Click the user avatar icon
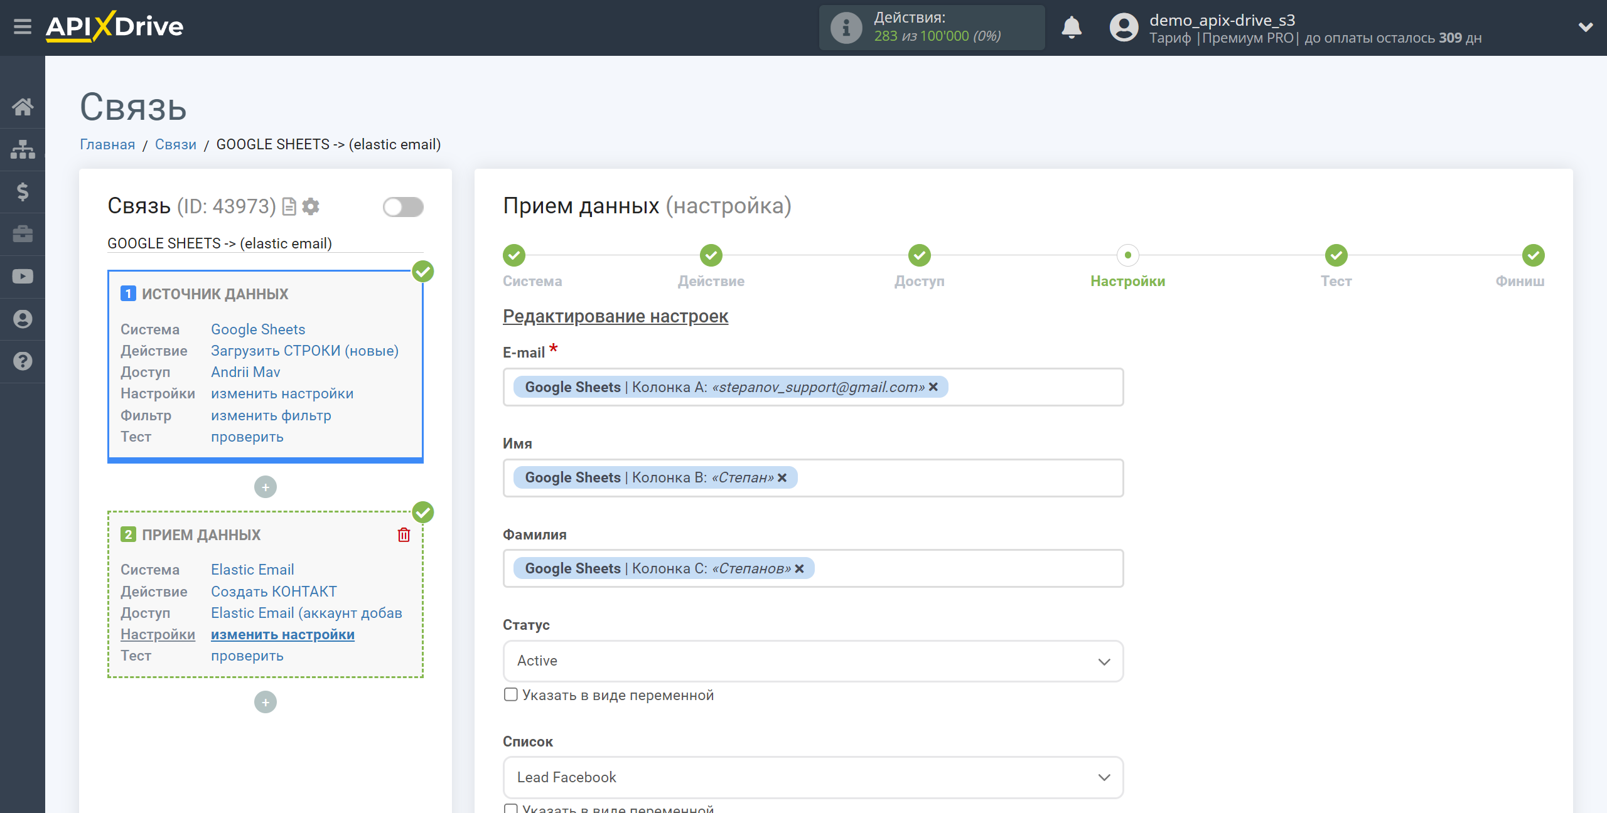The image size is (1607, 813). [1124, 28]
